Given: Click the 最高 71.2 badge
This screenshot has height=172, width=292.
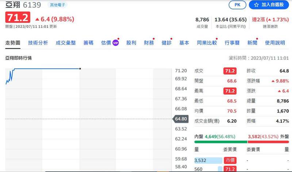Looking at the screenshot, I should click(x=230, y=91).
